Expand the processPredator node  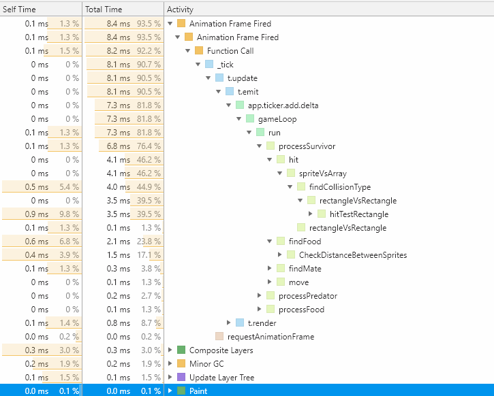click(x=260, y=296)
